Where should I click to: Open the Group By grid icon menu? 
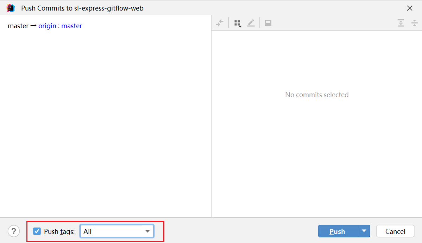click(x=238, y=23)
